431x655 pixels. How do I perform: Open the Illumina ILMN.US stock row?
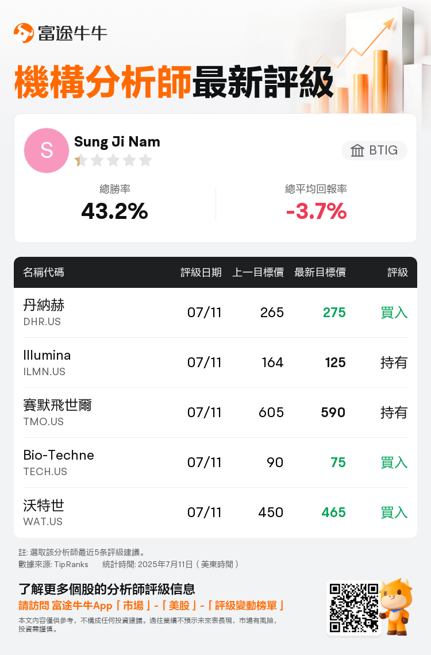point(215,363)
